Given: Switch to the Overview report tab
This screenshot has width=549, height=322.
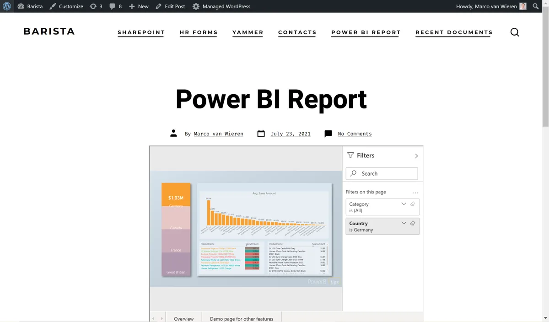Looking at the screenshot, I should [x=184, y=318].
